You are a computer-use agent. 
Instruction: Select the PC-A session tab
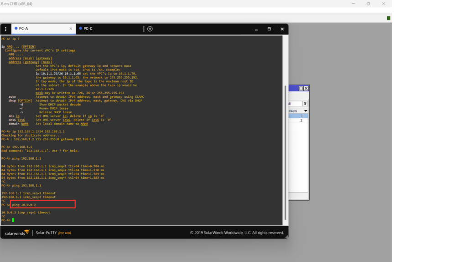point(24,29)
